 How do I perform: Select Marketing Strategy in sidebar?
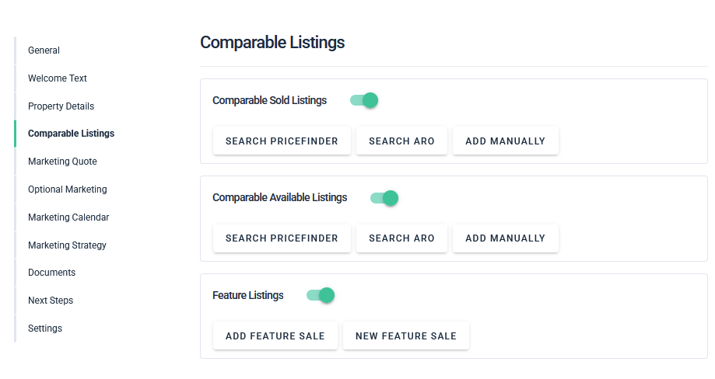point(67,245)
